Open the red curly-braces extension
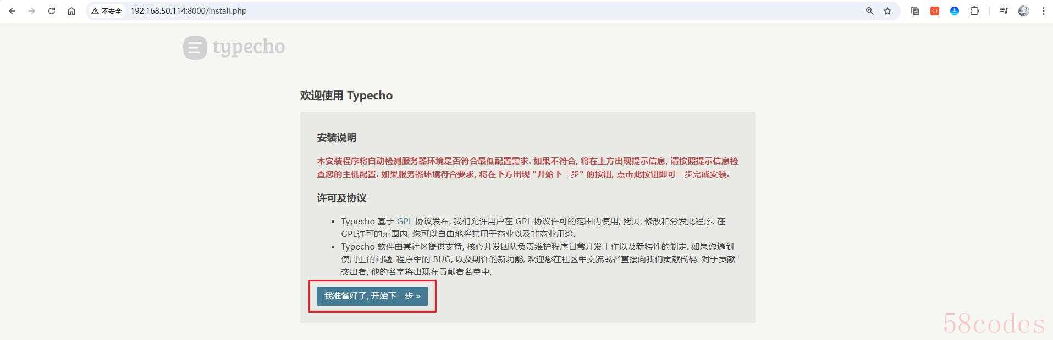The height and width of the screenshot is (340, 1053). pos(935,11)
